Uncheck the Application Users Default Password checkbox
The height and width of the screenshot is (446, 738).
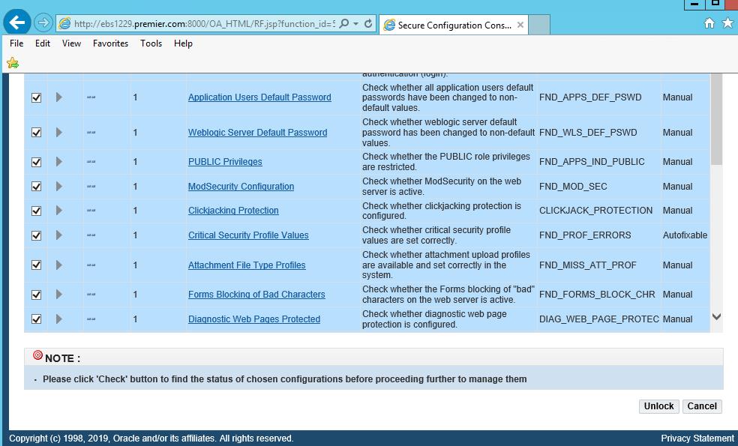[x=36, y=97]
